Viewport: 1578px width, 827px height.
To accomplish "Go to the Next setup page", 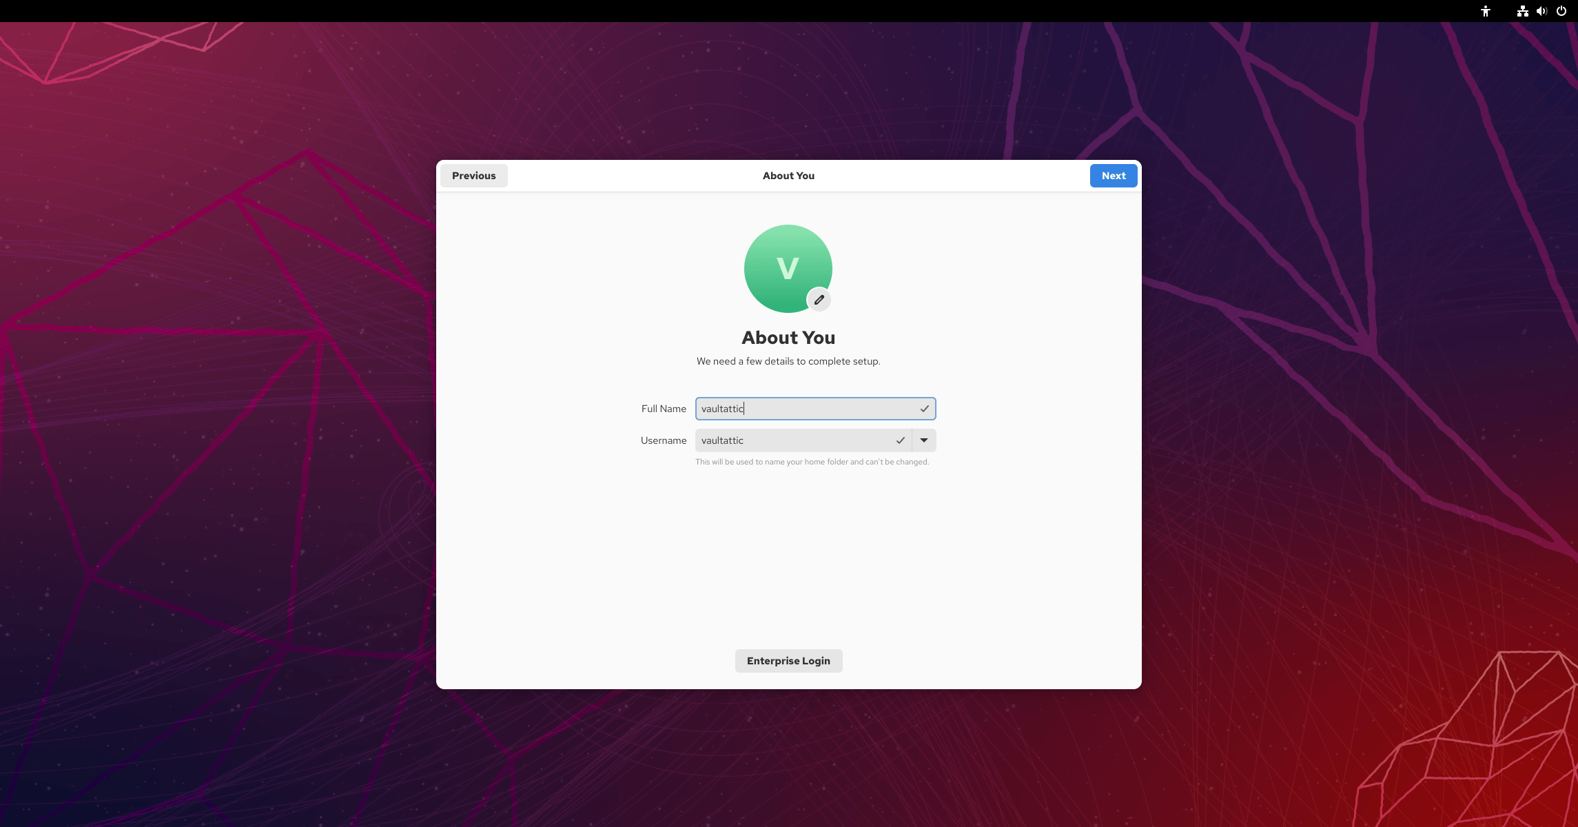I will (1114, 176).
